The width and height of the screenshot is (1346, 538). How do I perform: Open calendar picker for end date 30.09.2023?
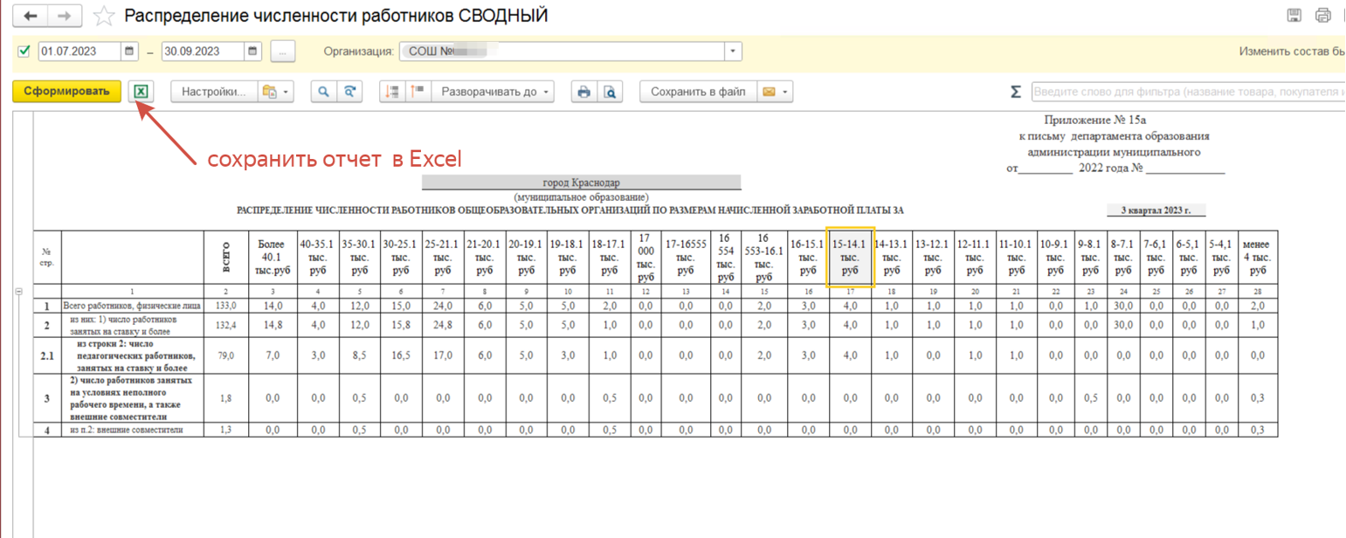click(253, 51)
